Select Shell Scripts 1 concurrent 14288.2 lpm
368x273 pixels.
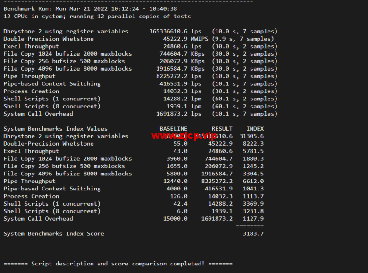pos(182,99)
